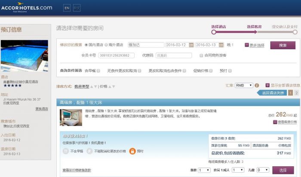301x177 pixels.
Task: Click the check-in date field 2016-02-12
Action: [x=177, y=45]
